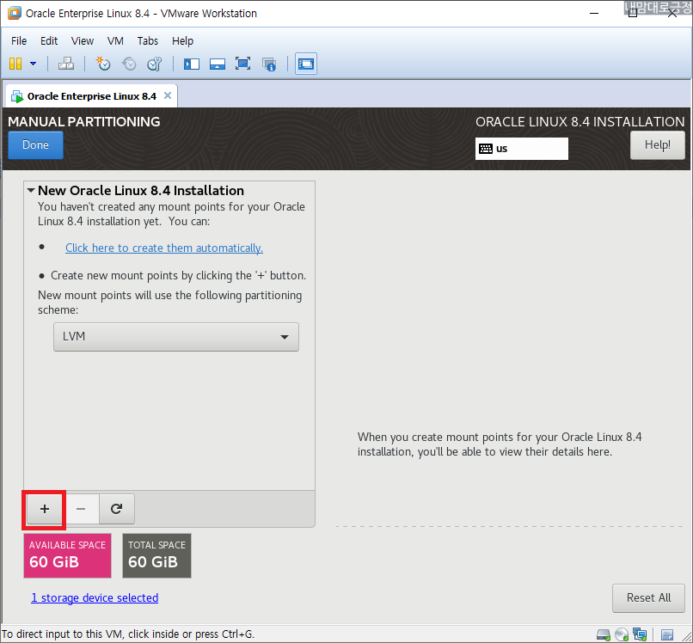Open the LVM partitioning scheme dropdown
The height and width of the screenshot is (643, 693).
click(x=176, y=337)
